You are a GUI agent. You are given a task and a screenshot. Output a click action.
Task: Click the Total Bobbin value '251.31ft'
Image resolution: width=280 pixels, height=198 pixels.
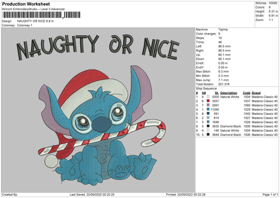(x=224, y=84)
